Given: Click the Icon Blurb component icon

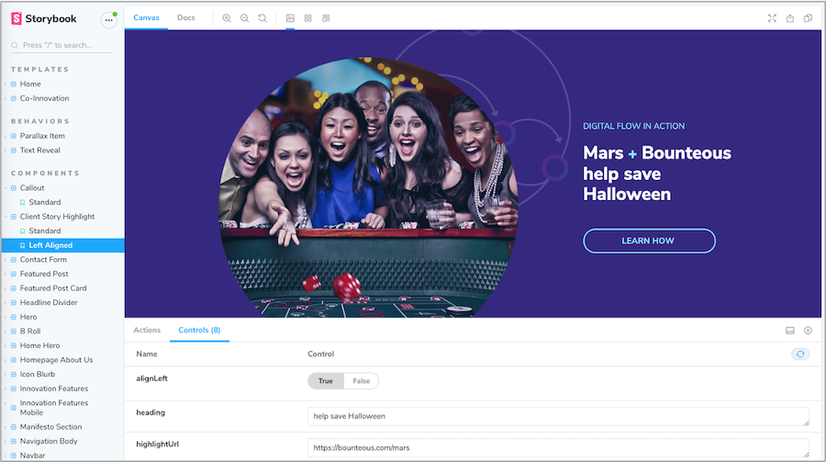Looking at the screenshot, I should pyautogui.click(x=14, y=375).
